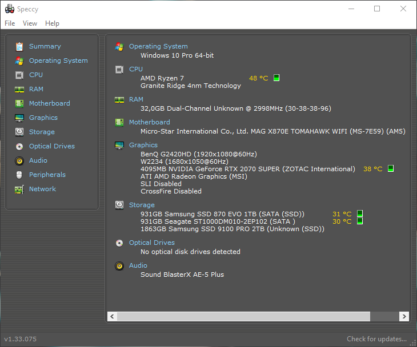This screenshot has width=417, height=347.
Task: Click the Audio speaker icon in sidebar
Action: pyautogui.click(x=19, y=161)
